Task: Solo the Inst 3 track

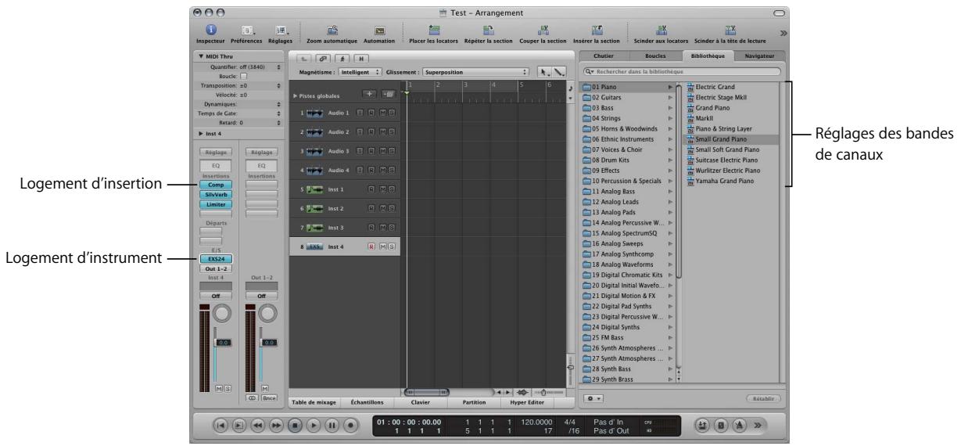Action: (x=392, y=227)
